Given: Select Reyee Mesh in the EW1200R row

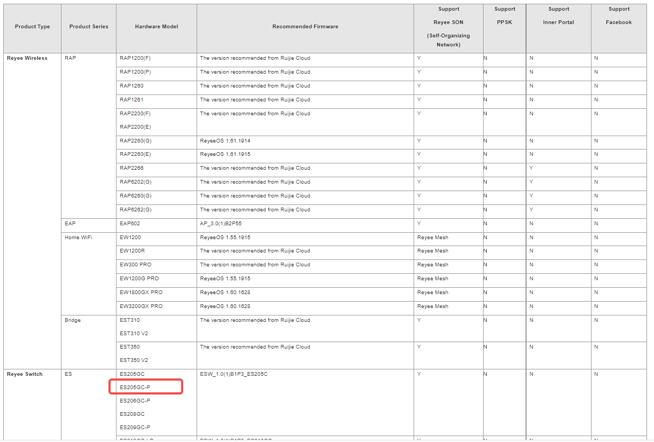Looking at the screenshot, I should pos(433,251).
